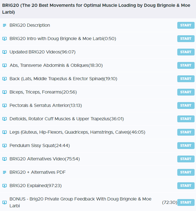Start the BRIG20 Explained video
The image size is (196, 211).
pos(186,186)
